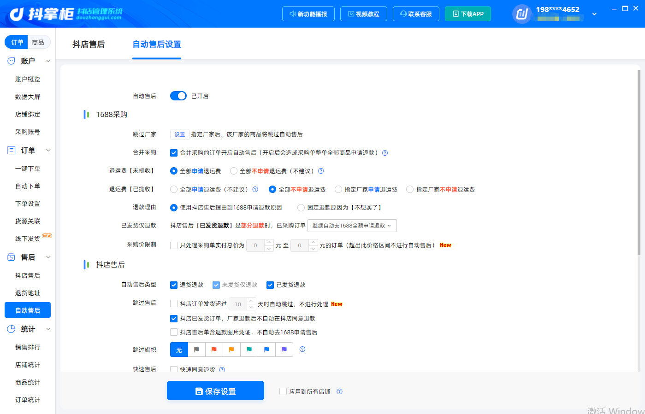Viewport: 645px width, 414px height.
Task: Select 全部不申请退运费（不建议）radio
Action: click(x=234, y=171)
